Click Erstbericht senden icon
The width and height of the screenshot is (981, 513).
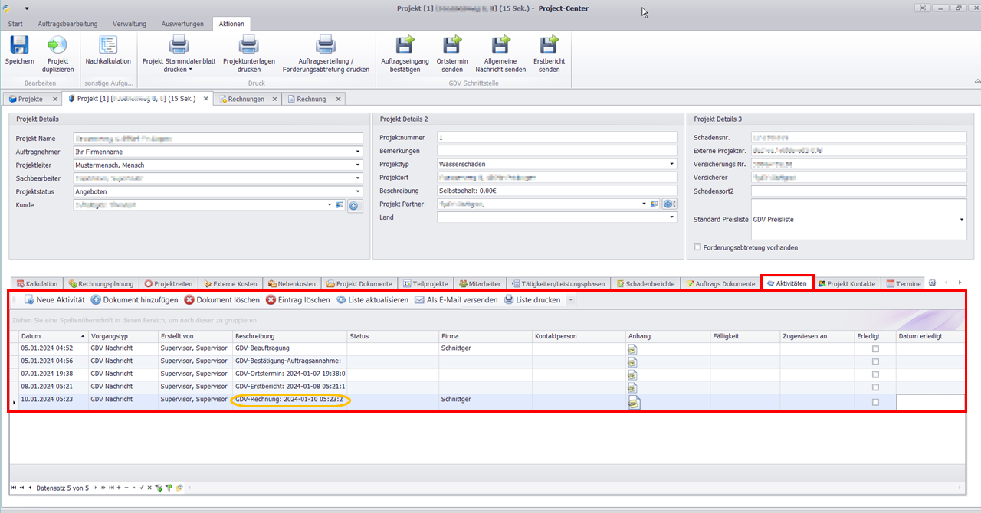[549, 46]
